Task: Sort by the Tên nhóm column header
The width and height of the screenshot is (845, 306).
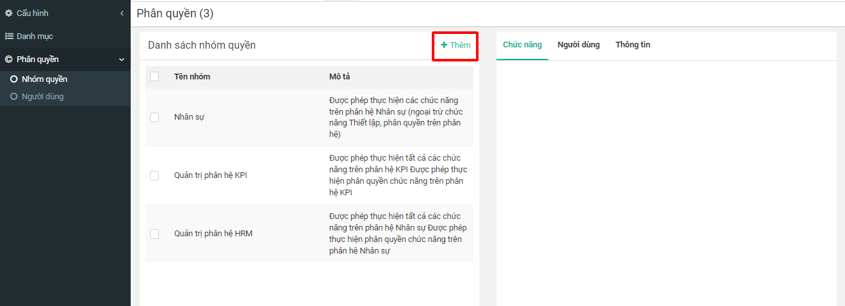Action: point(192,77)
